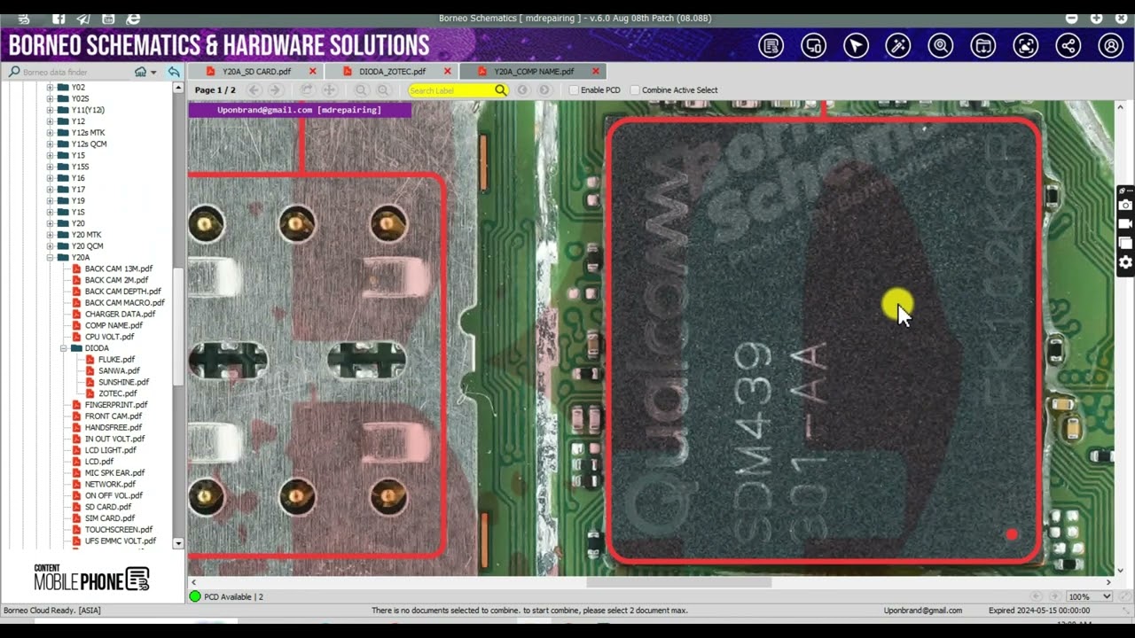This screenshot has height=638, width=1135.
Task: Activate the magic wand tool
Action: click(898, 46)
